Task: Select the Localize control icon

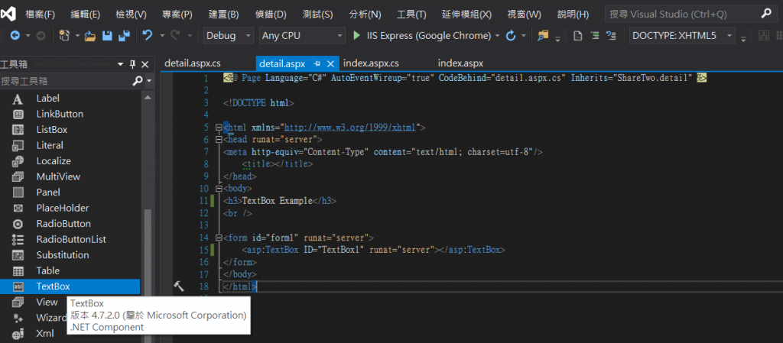Action: [18, 161]
